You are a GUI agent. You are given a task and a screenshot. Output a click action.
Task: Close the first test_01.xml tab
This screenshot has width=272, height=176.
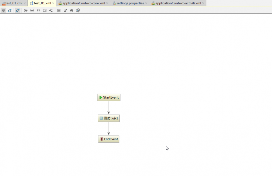[25, 3]
